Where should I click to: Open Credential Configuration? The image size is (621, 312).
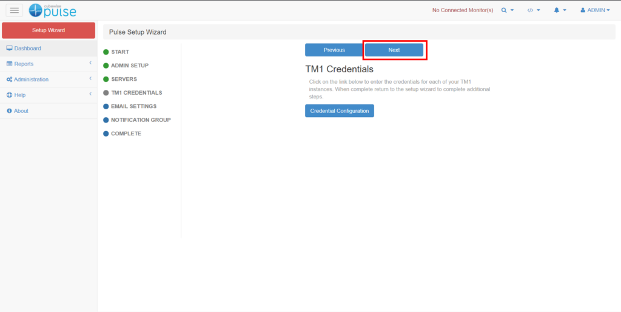pyautogui.click(x=340, y=111)
